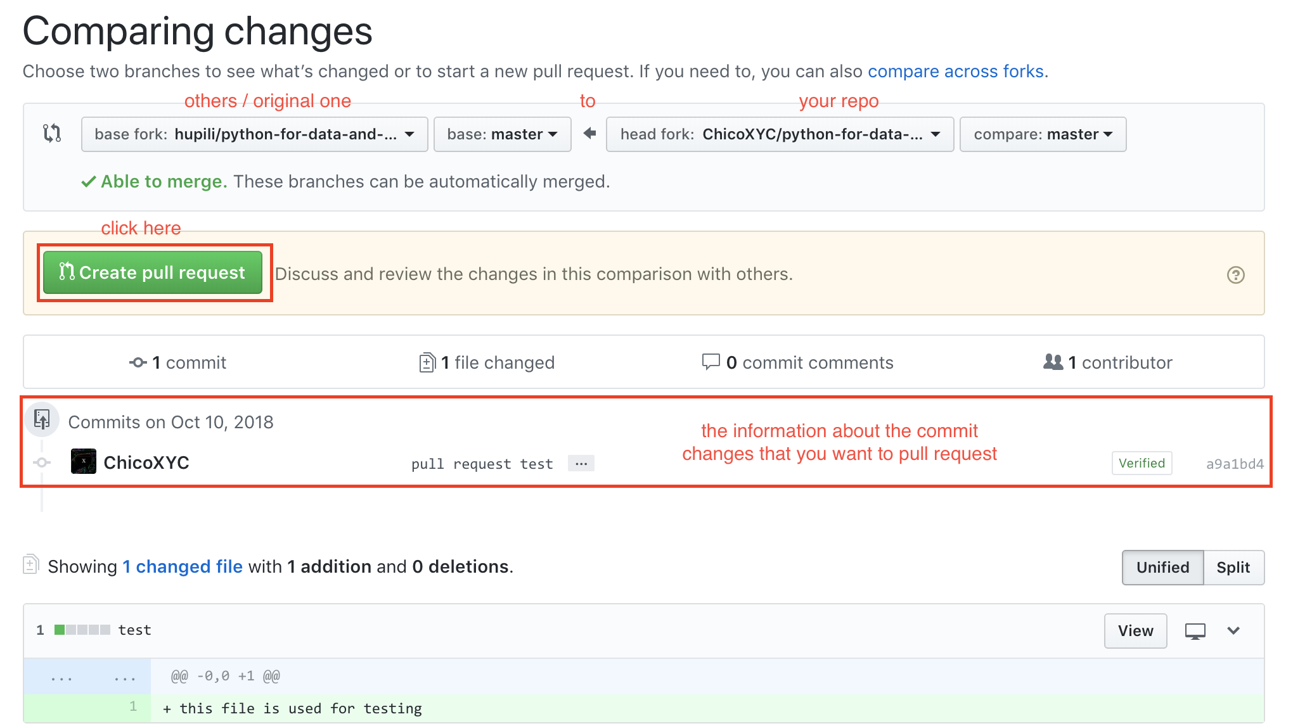Open the compare: master branch dropdown
This screenshot has height=726, width=1293.
point(1043,134)
